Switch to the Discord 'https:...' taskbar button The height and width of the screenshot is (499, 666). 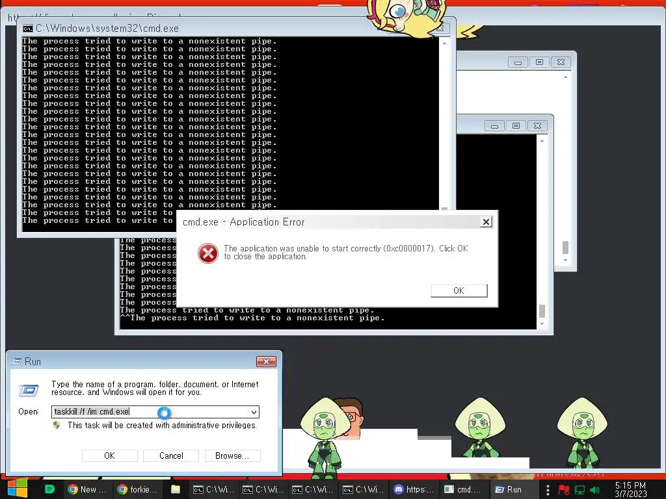414,489
